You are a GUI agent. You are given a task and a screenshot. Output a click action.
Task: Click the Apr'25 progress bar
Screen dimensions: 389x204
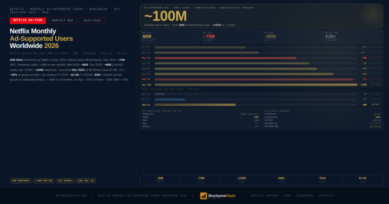(231, 63)
